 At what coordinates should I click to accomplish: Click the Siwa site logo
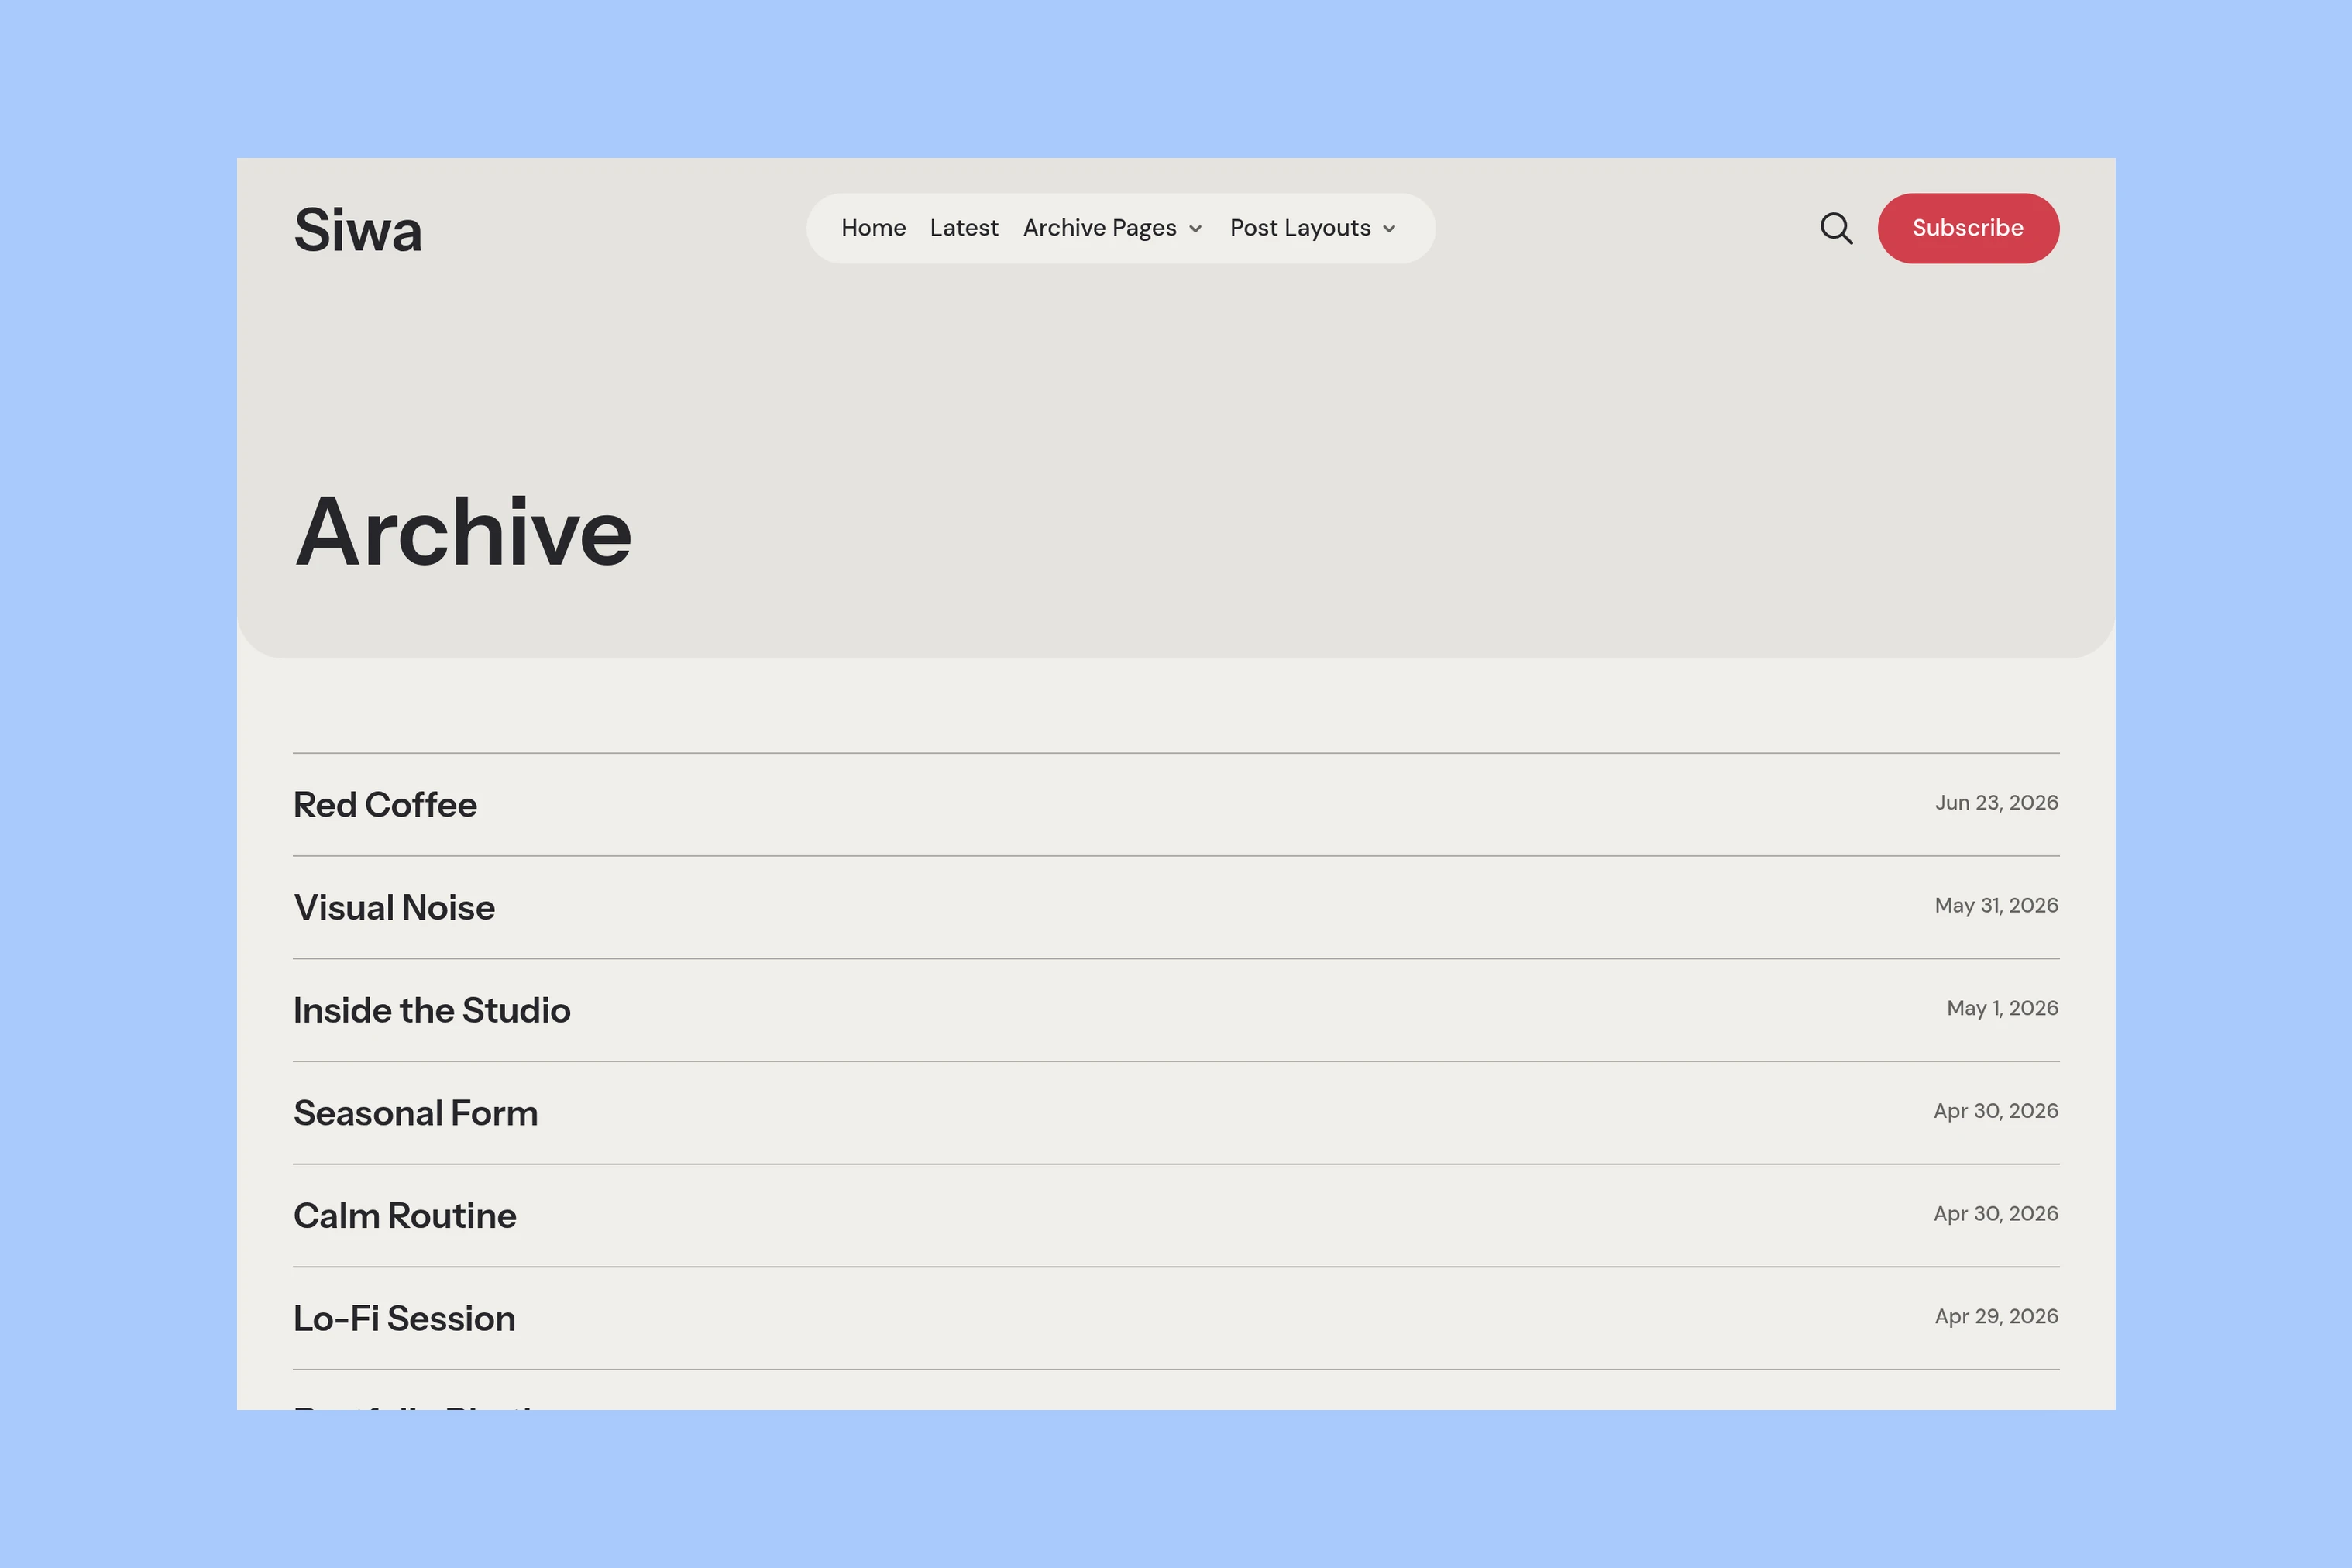point(358,230)
